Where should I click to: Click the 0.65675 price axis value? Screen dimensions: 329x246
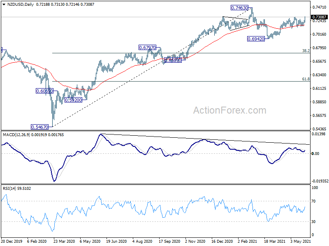(x=320, y=61)
